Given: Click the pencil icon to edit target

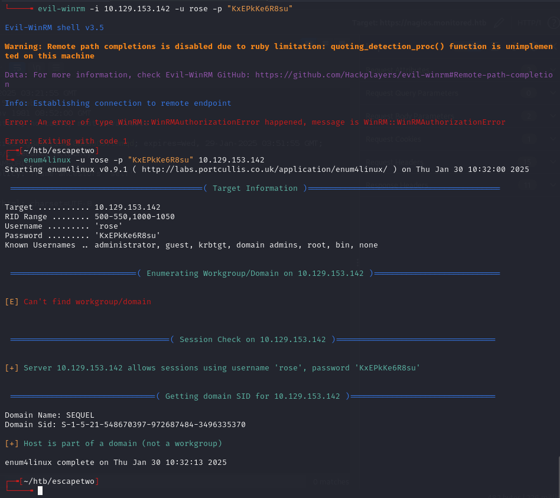Looking at the screenshot, I should [x=499, y=23].
